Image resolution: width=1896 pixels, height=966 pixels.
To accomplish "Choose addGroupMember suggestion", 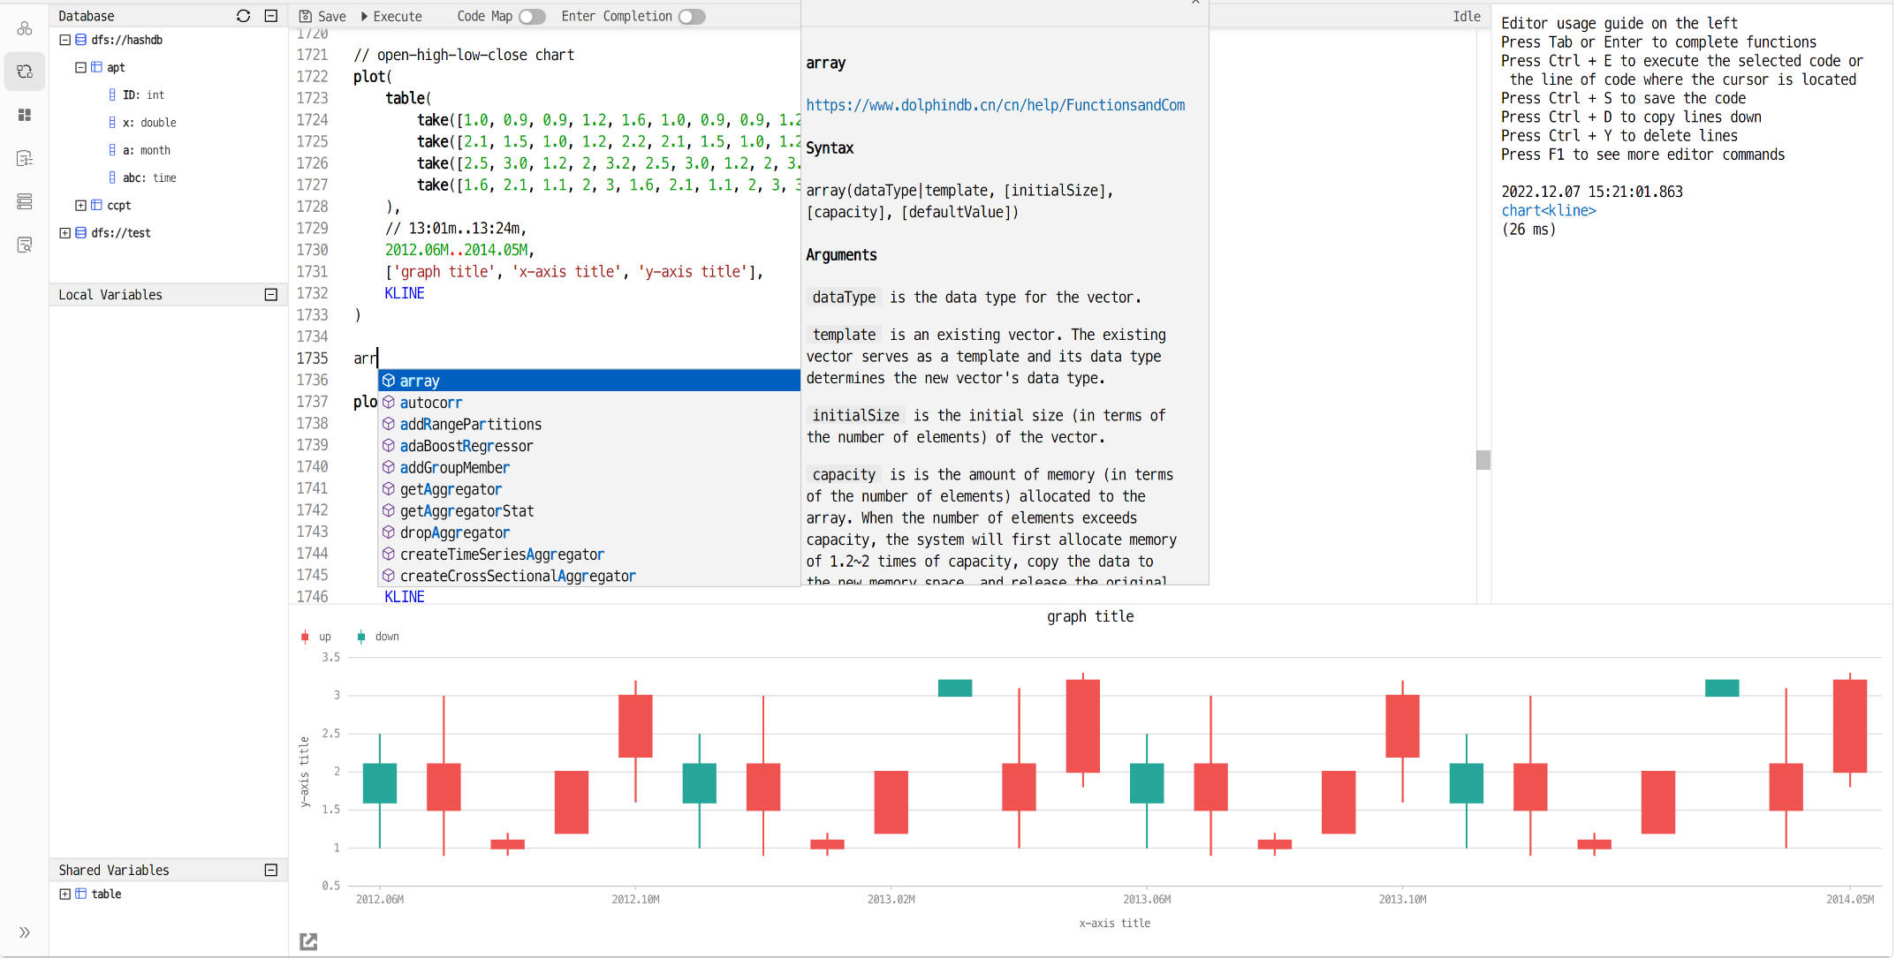I will pyautogui.click(x=589, y=468).
